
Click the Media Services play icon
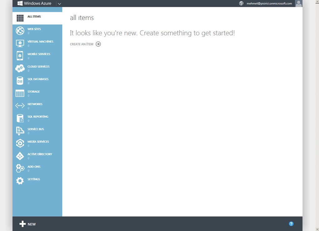coord(20,143)
